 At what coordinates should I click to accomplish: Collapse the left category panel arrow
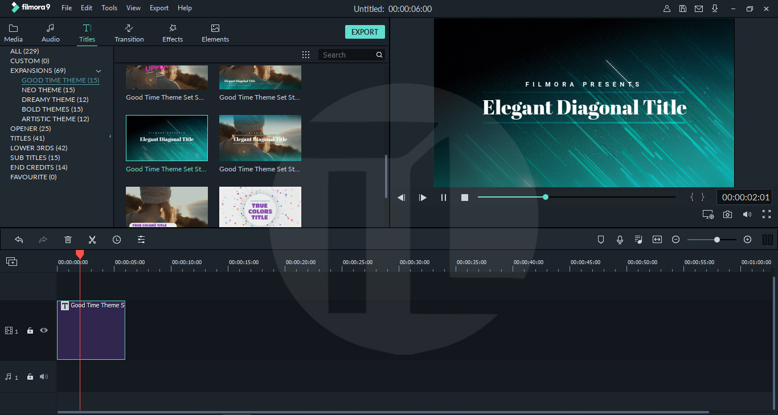[x=110, y=137]
